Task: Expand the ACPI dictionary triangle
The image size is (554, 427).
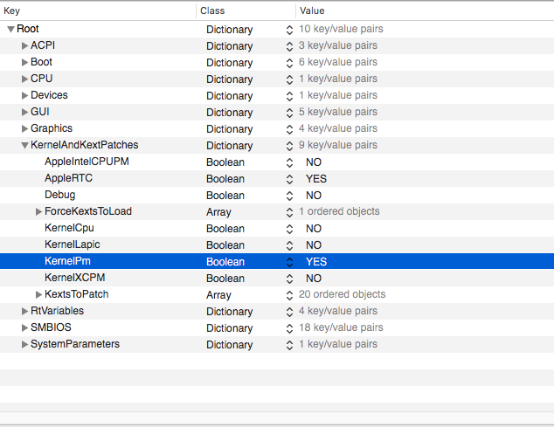Action: point(24,46)
